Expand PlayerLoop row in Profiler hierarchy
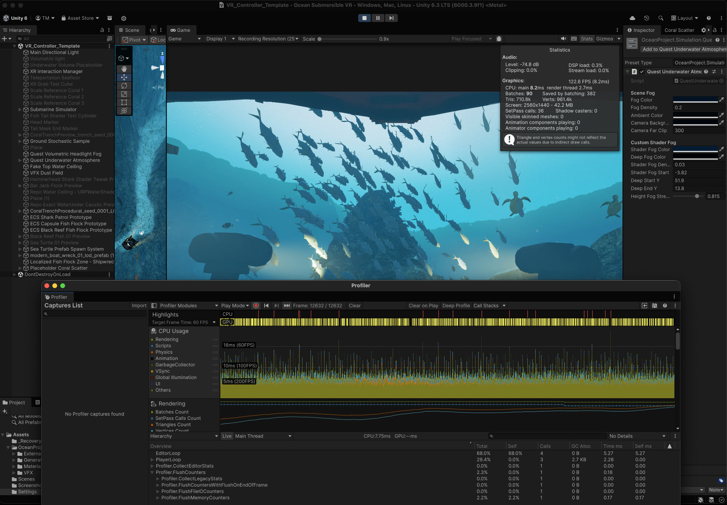Screen dimensions: 727x505 pyautogui.click(x=152, y=460)
